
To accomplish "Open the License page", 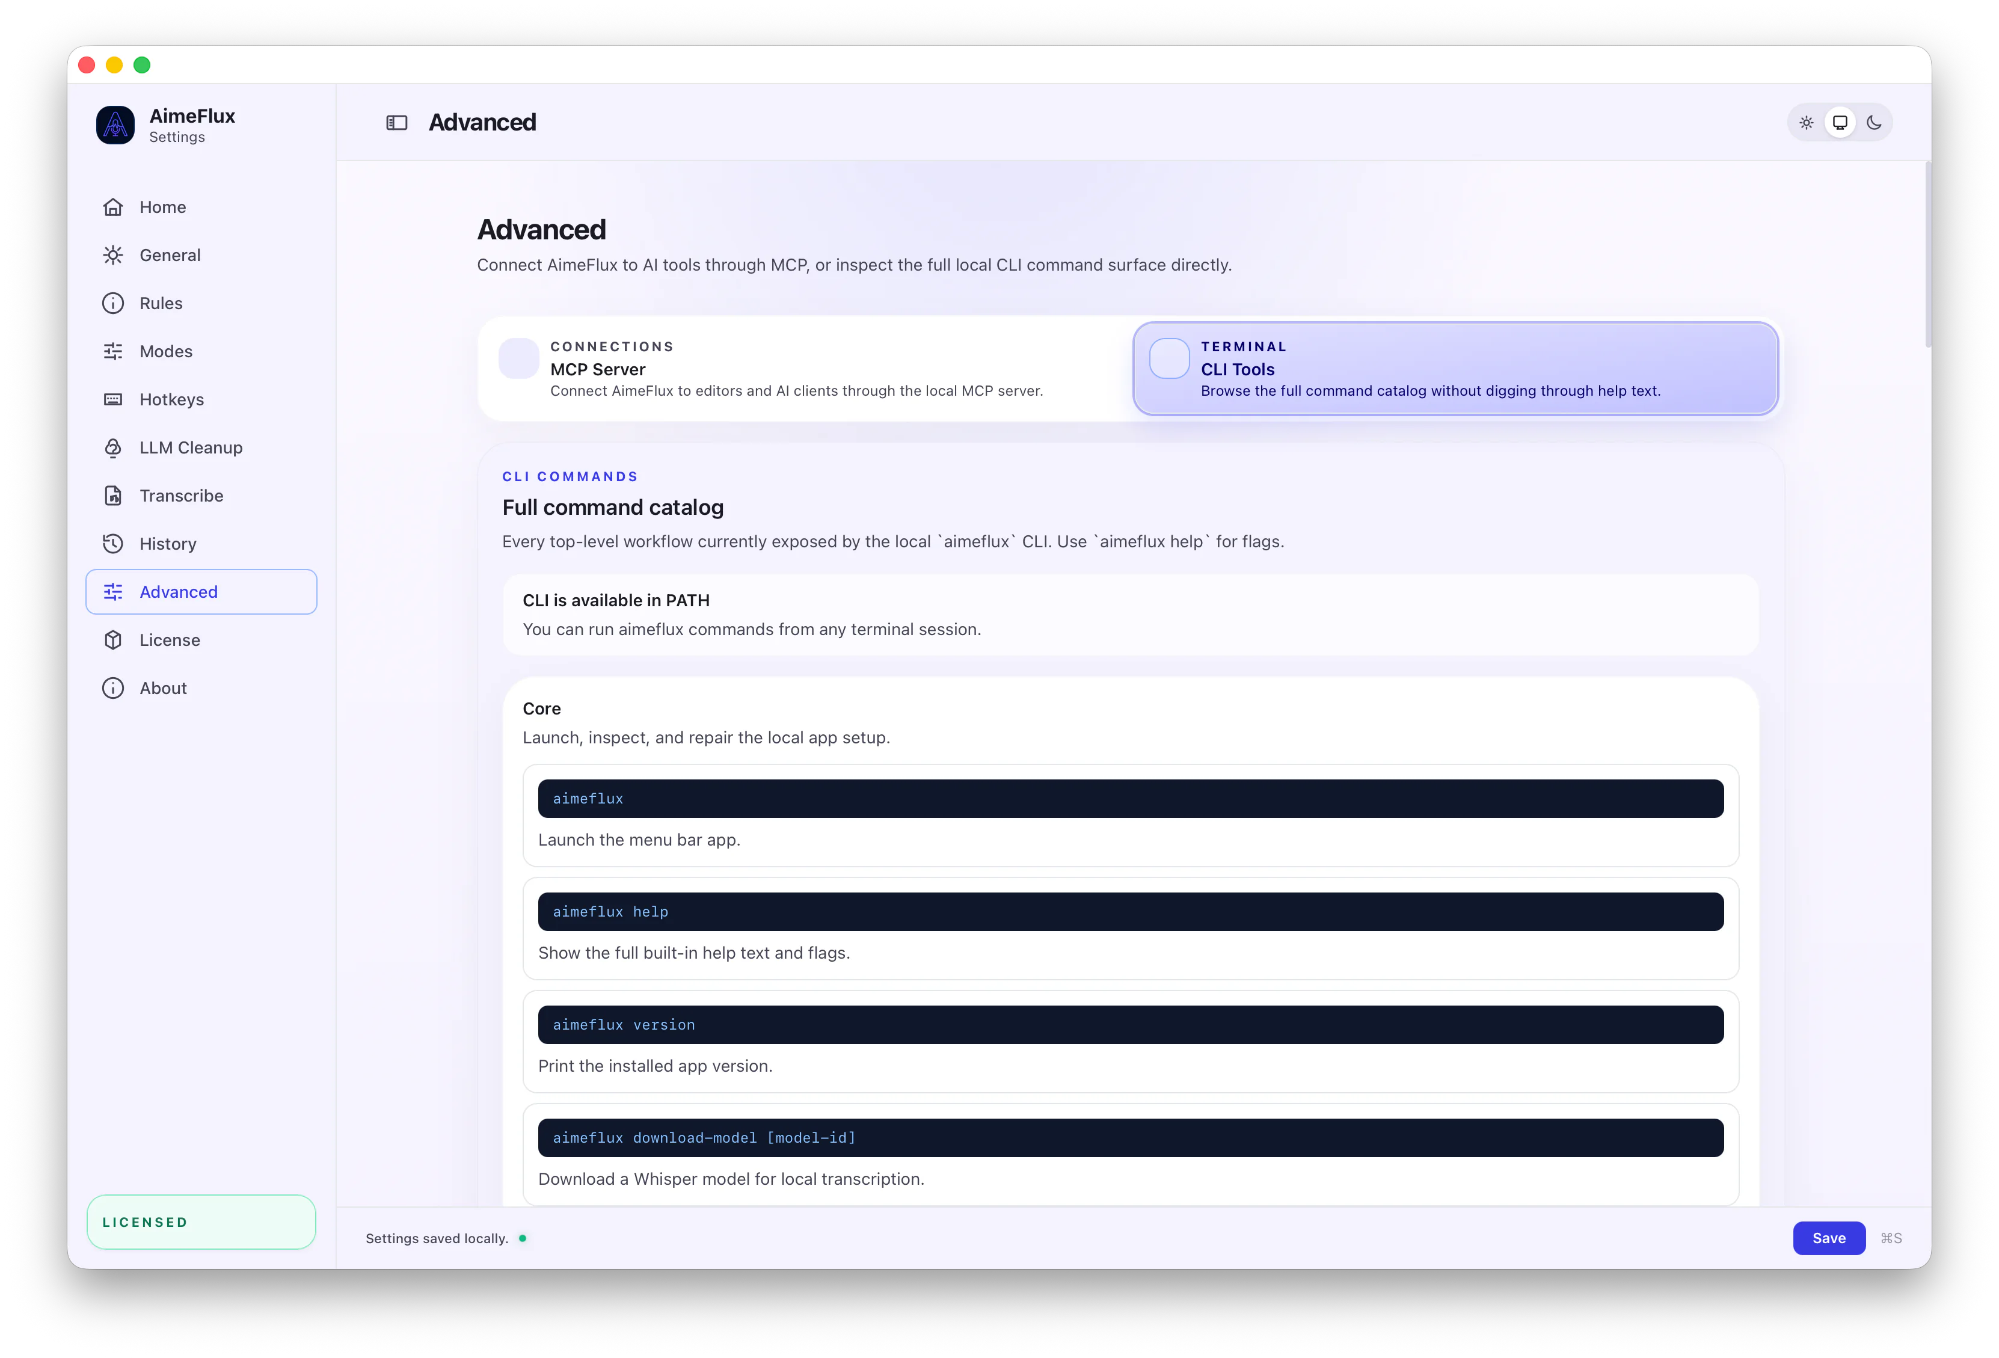I will (x=201, y=641).
